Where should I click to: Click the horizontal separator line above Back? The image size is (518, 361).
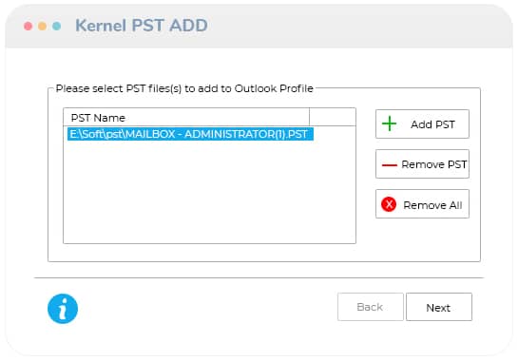click(x=259, y=277)
